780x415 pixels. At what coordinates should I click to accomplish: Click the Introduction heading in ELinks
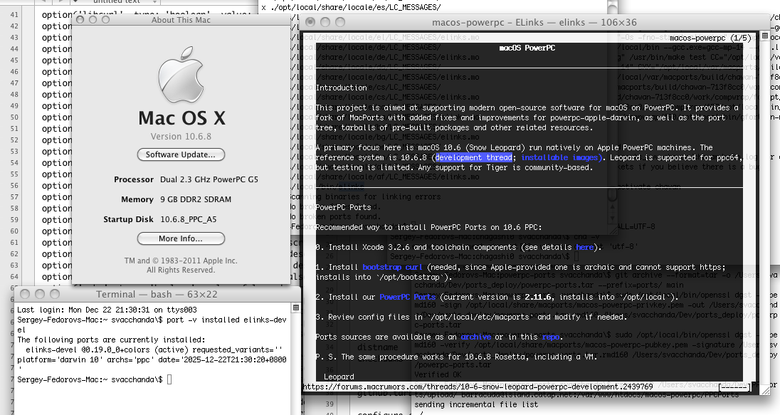342,88
